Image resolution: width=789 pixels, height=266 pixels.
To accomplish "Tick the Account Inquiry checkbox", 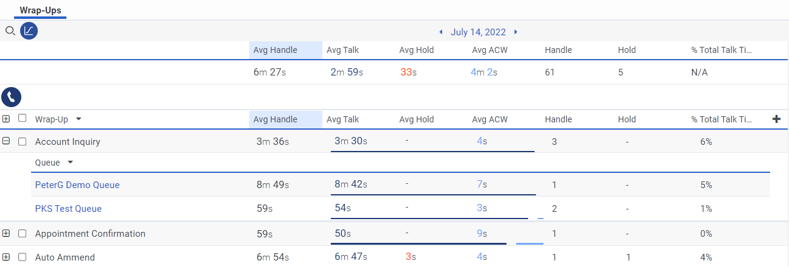I will point(23,141).
